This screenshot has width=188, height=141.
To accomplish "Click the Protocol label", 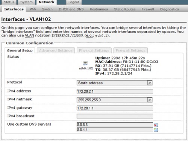I will [15, 82].
